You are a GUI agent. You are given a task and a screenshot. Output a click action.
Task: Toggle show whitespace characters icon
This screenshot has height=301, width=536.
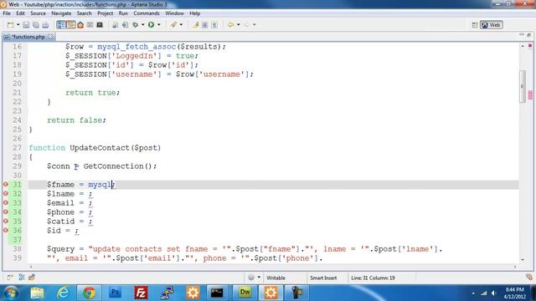point(214,25)
